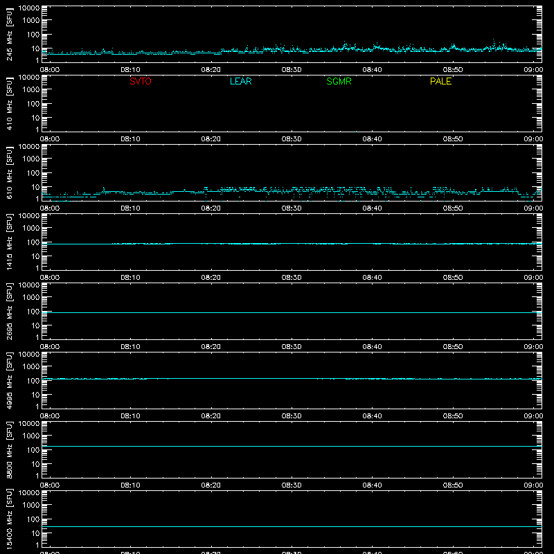The height and width of the screenshot is (554, 554).
Task: Click the 245 MHz [SFU] axis title
Action: [10, 34]
